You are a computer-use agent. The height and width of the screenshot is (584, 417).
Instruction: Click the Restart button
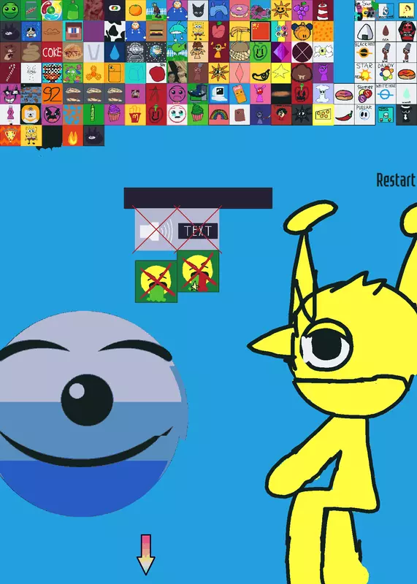(x=396, y=180)
